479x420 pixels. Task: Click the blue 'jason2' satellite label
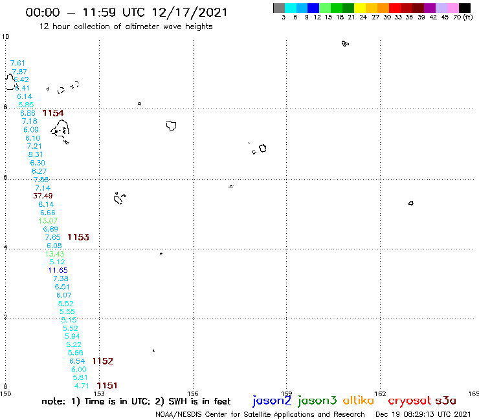pos(272,401)
